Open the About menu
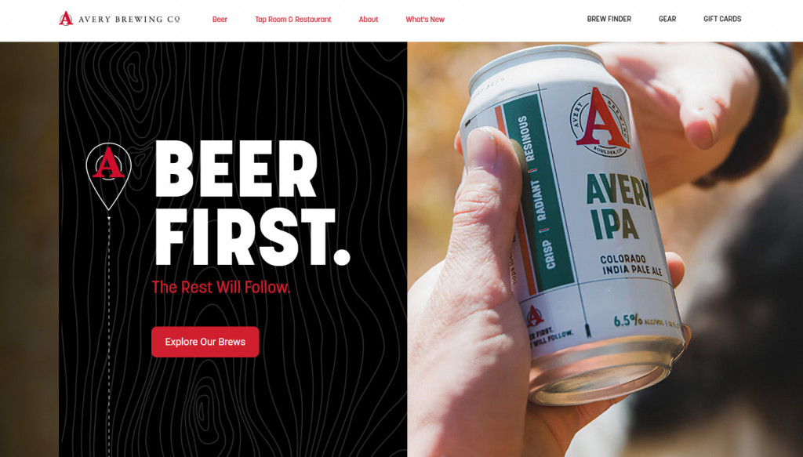The height and width of the screenshot is (457, 803). point(369,20)
